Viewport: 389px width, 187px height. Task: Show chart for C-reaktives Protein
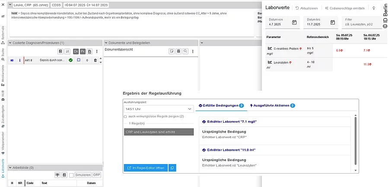click(x=270, y=48)
